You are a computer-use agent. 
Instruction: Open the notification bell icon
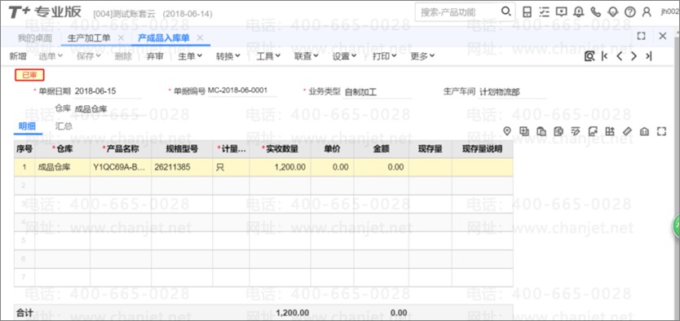click(x=579, y=12)
